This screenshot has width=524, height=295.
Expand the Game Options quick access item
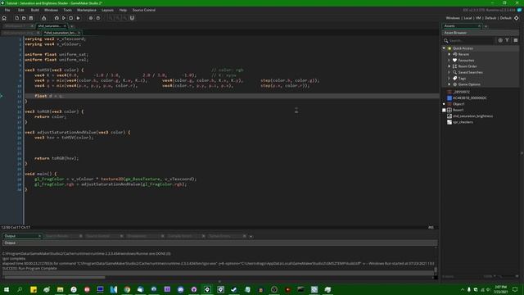[x=449, y=84]
